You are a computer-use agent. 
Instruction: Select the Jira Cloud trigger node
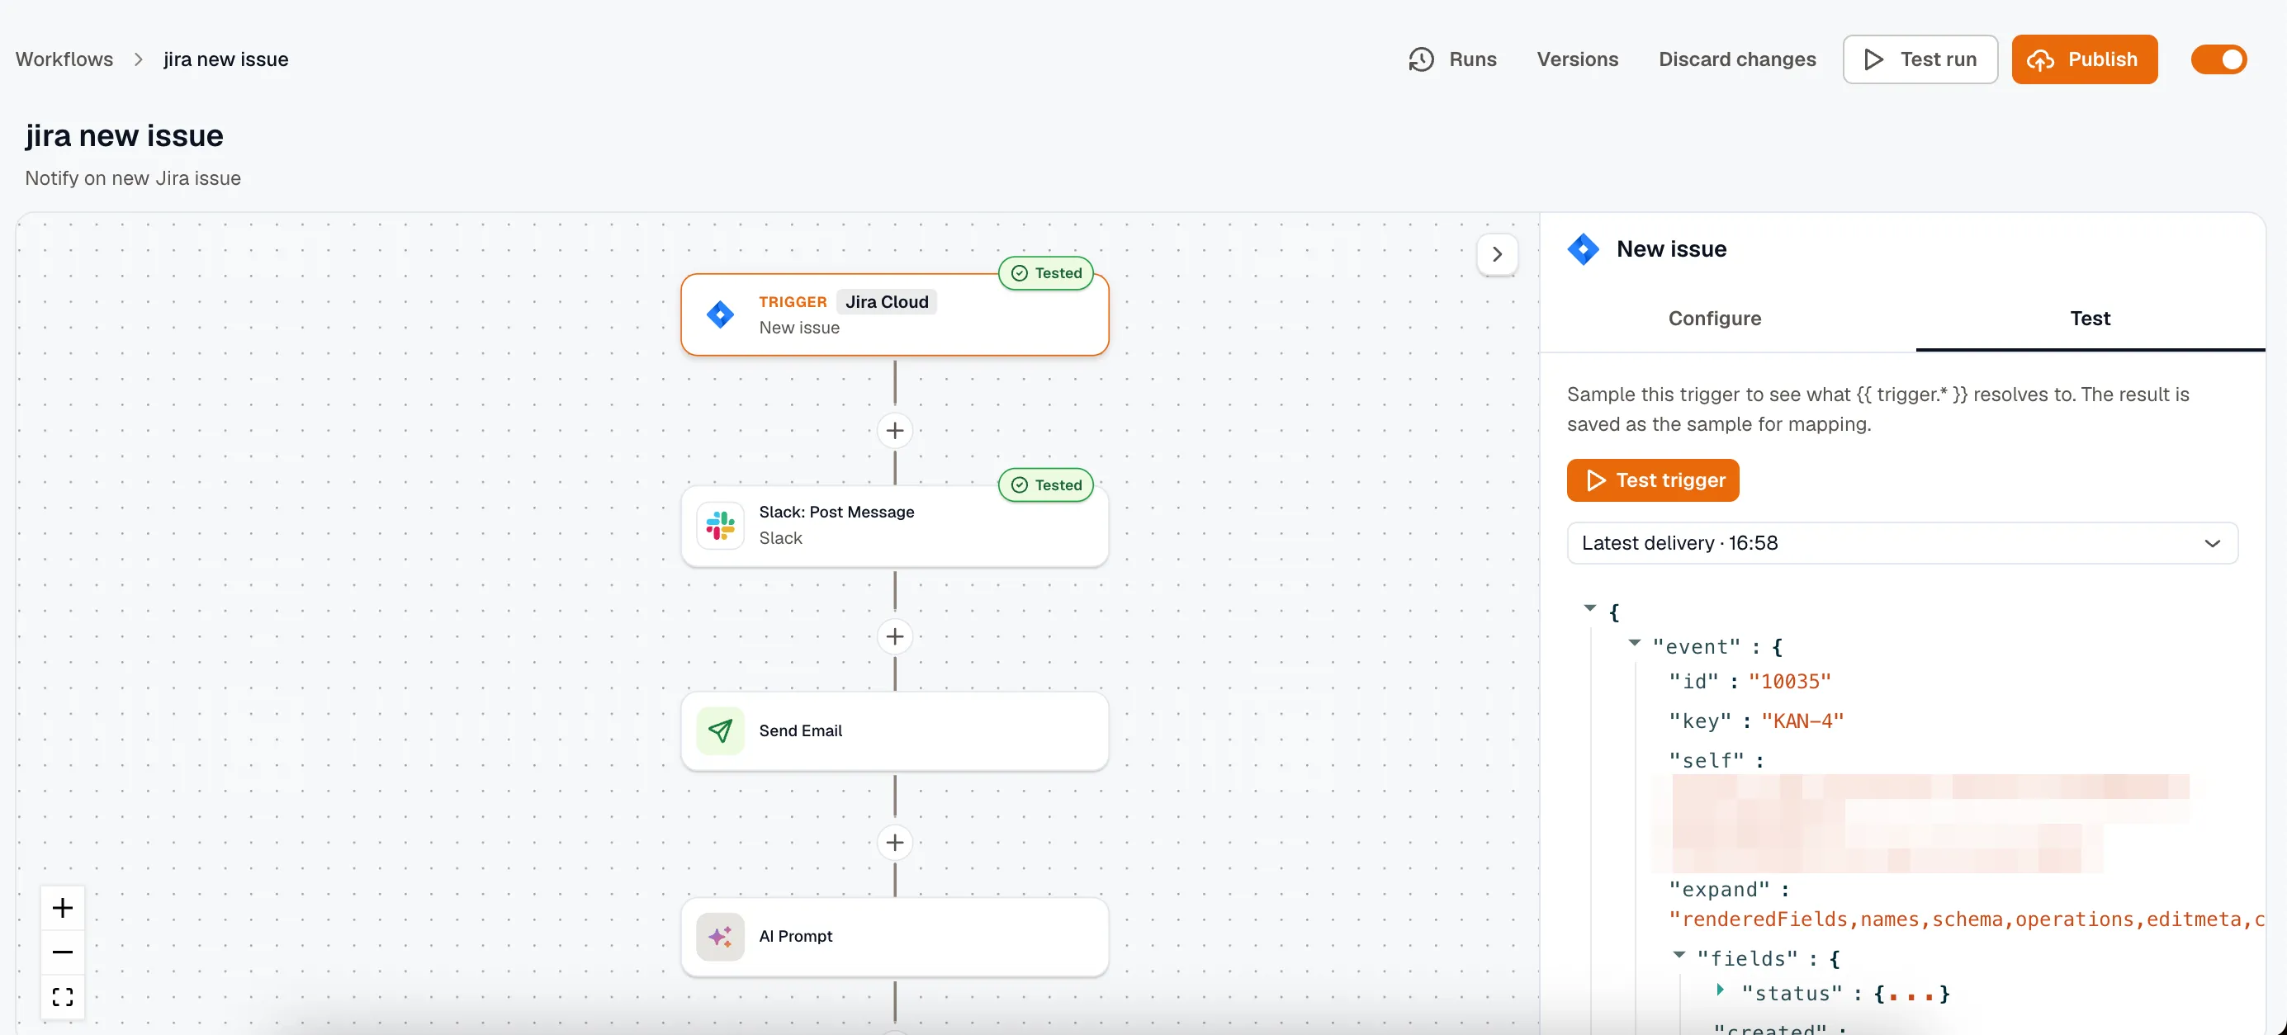click(x=894, y=314)
